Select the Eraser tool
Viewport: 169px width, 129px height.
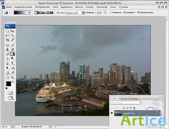point(7,54)
